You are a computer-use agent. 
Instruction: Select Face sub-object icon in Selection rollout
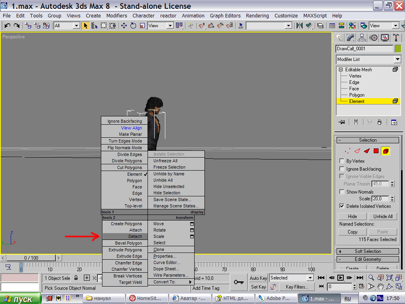click(367, 151)
